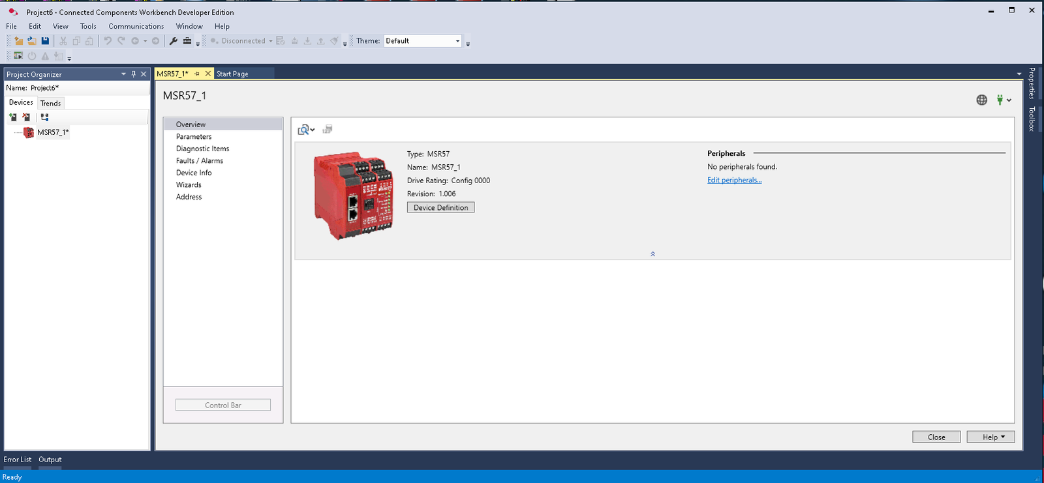Click the Open Project folder icon
The height and width of the screenshot is (483, 1044).
point(31,40)
